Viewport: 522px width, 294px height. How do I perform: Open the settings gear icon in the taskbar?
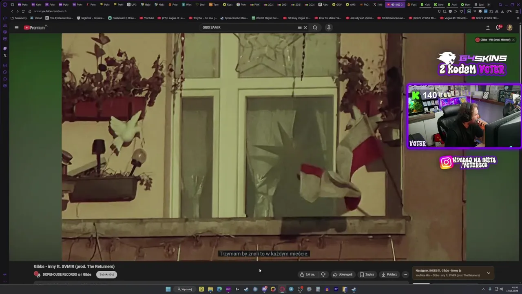click(309, 289)
